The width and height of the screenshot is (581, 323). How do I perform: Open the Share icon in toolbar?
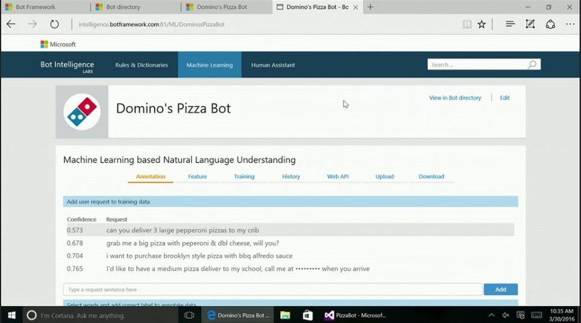550,25
